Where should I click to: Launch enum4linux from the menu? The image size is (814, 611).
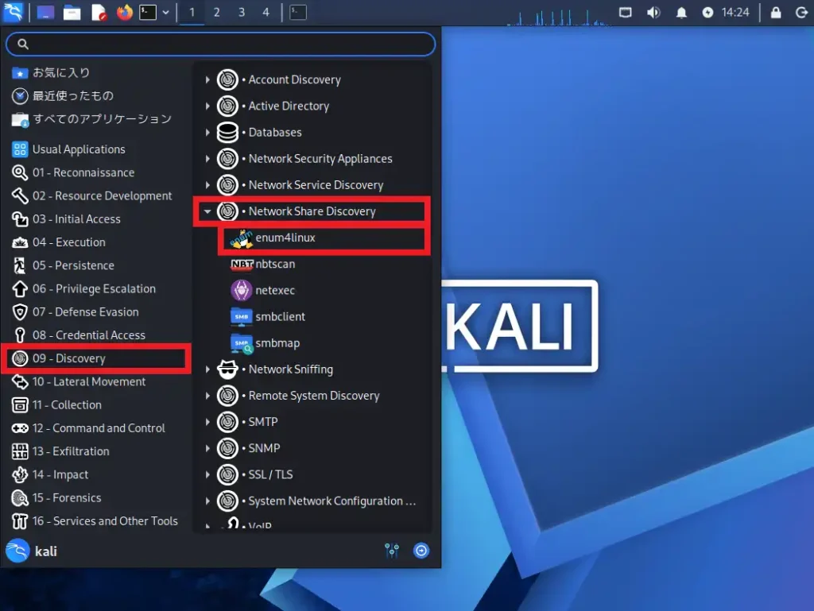click(x=284, y=237)
